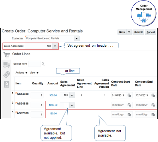Open Contract End Date calendar on line 2

[153, 105]
